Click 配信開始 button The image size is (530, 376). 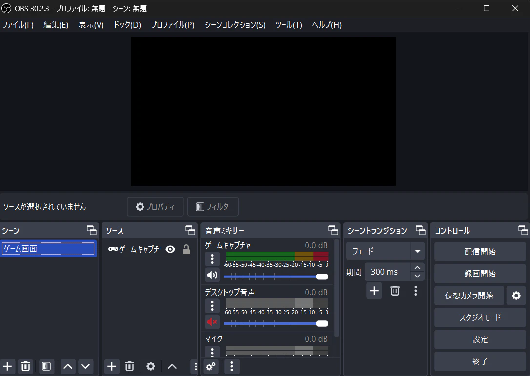click(480, 252)
